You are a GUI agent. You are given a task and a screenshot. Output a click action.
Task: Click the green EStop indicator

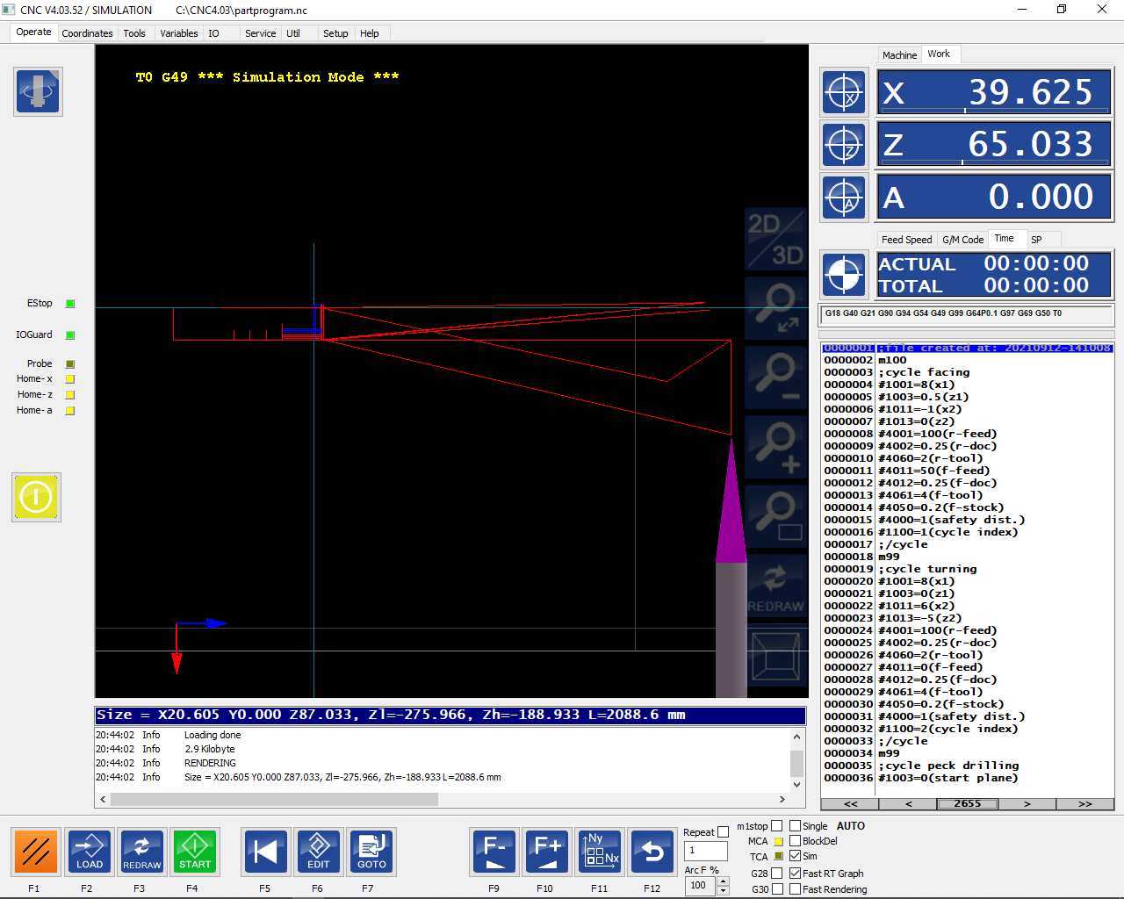(x=70, y=304)
